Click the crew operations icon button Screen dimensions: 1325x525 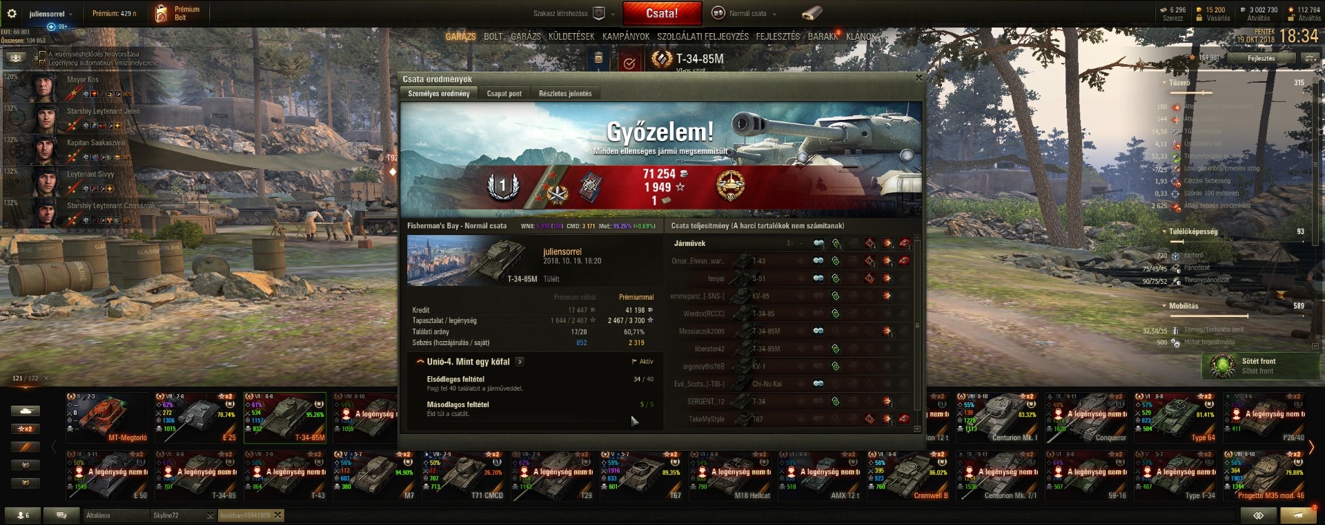pyautogui.click(x=17, y=58)
